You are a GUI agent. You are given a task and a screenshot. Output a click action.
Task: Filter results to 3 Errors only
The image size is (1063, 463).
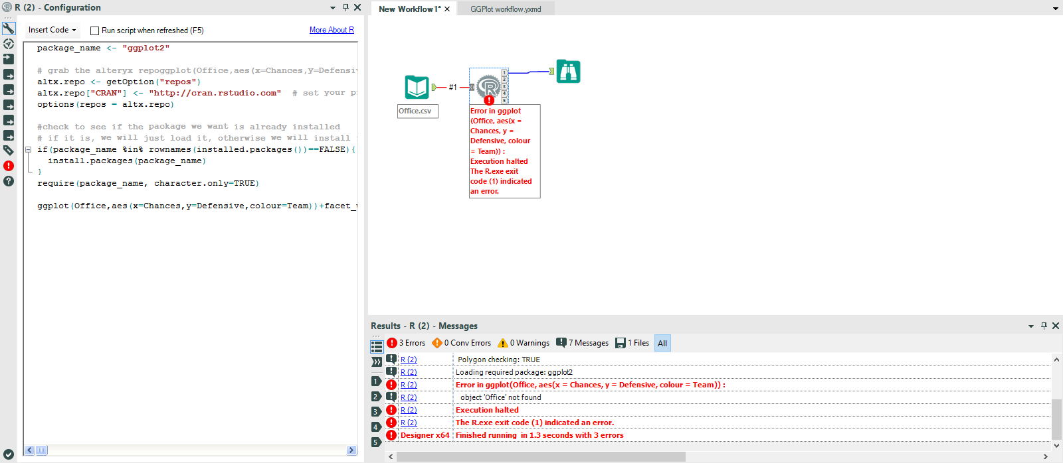coord(407,343)
